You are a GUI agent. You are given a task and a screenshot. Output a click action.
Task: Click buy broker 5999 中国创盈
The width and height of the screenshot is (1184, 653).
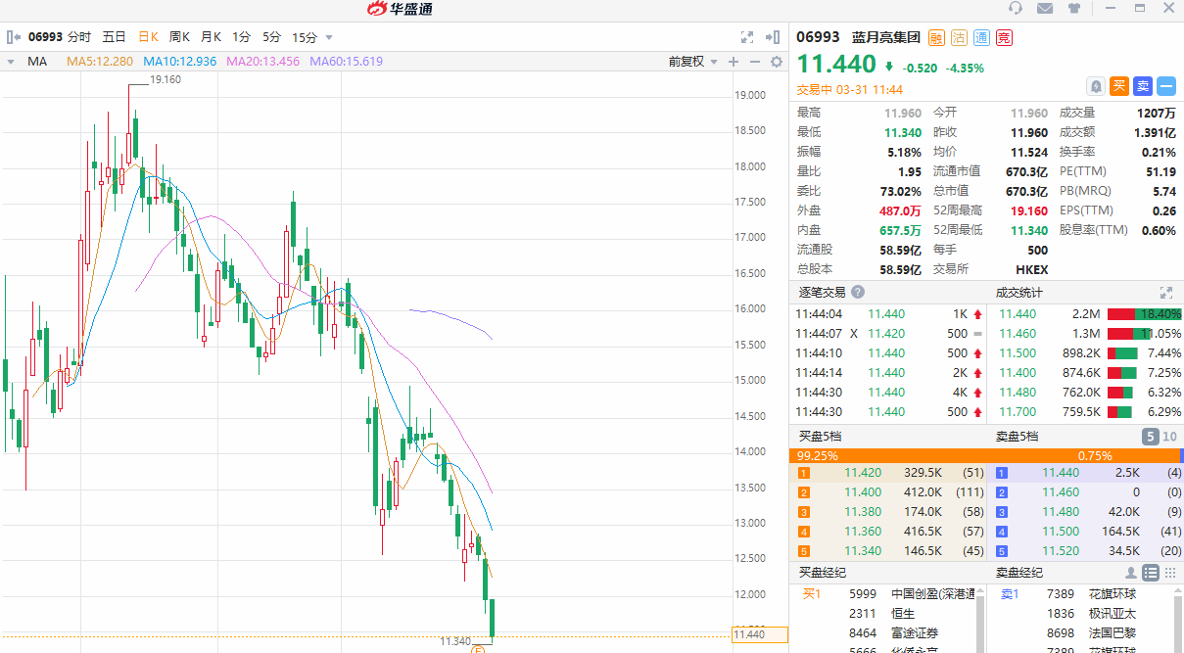click(912, 594)
